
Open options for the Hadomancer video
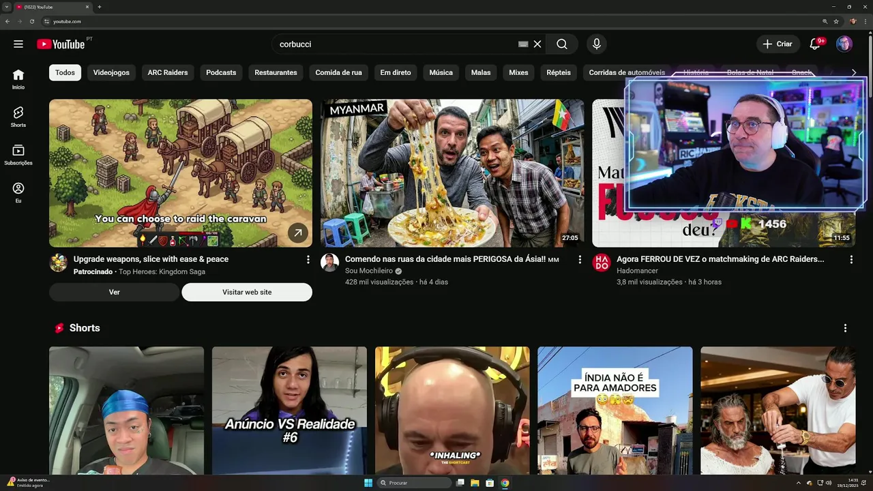click(851, 260)
